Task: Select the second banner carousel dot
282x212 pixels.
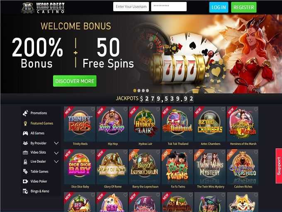Action: point(139,90)
